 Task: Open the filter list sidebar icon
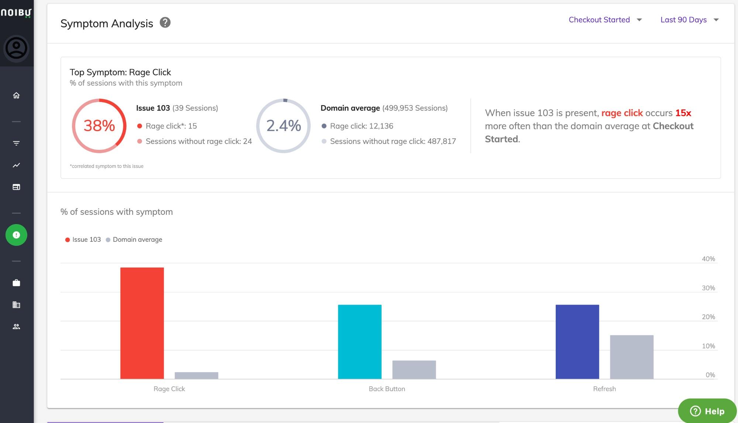[16, 143]
